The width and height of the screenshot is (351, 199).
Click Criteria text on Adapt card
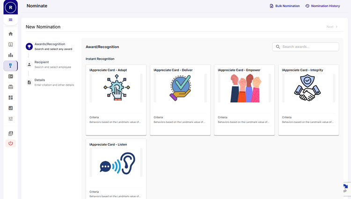(94, 117)
